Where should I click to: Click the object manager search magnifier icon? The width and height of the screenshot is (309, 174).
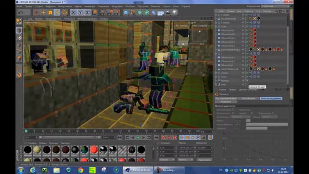click(x=277, y=11)
